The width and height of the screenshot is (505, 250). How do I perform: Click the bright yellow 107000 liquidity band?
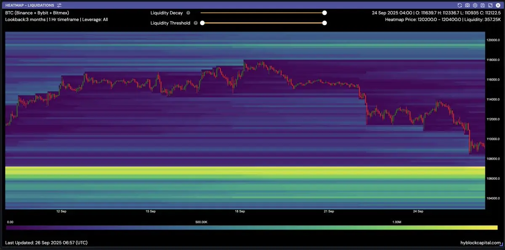tap(244, 170)
